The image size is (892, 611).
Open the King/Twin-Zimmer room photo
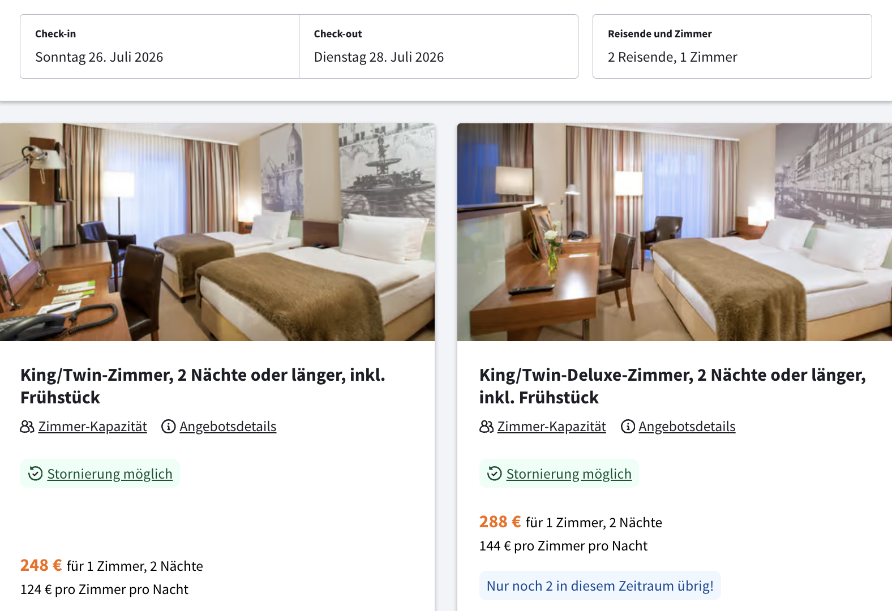(217, 232)
